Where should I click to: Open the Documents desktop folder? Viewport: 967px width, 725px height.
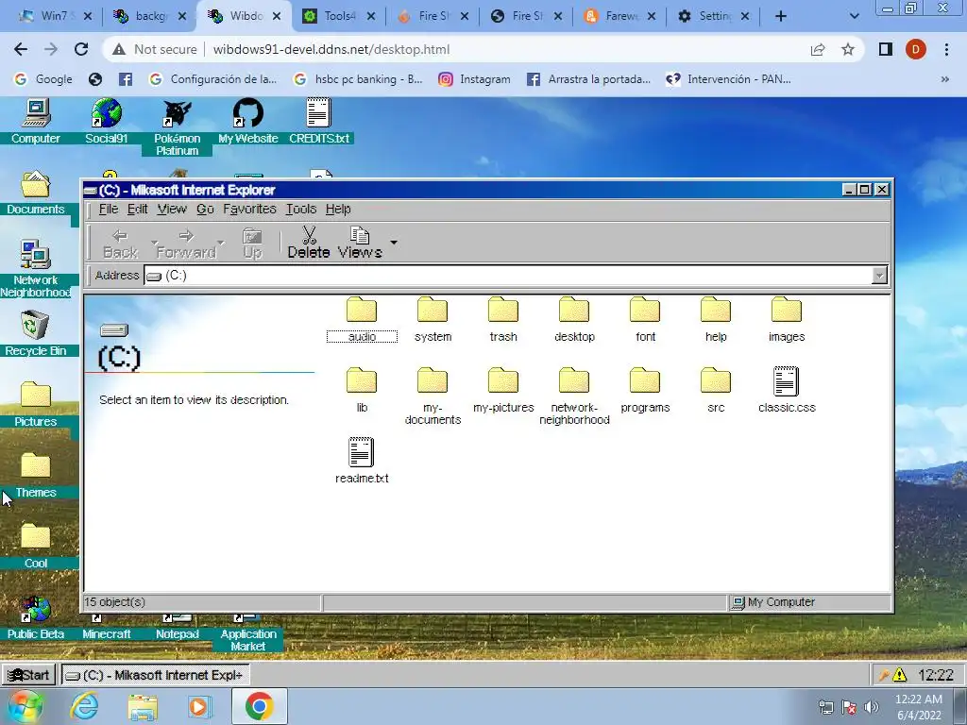tap(36, 193)
